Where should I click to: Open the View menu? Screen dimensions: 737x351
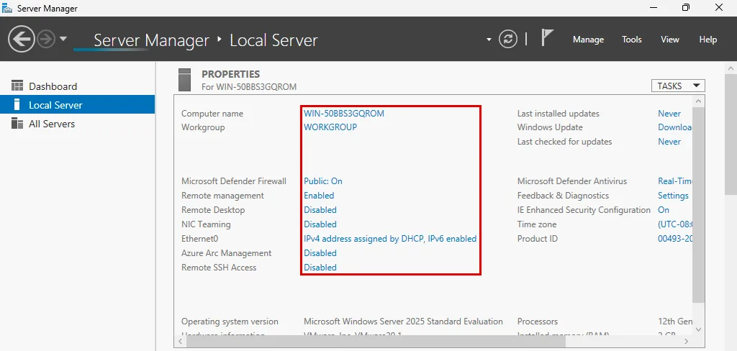[670, 40]
